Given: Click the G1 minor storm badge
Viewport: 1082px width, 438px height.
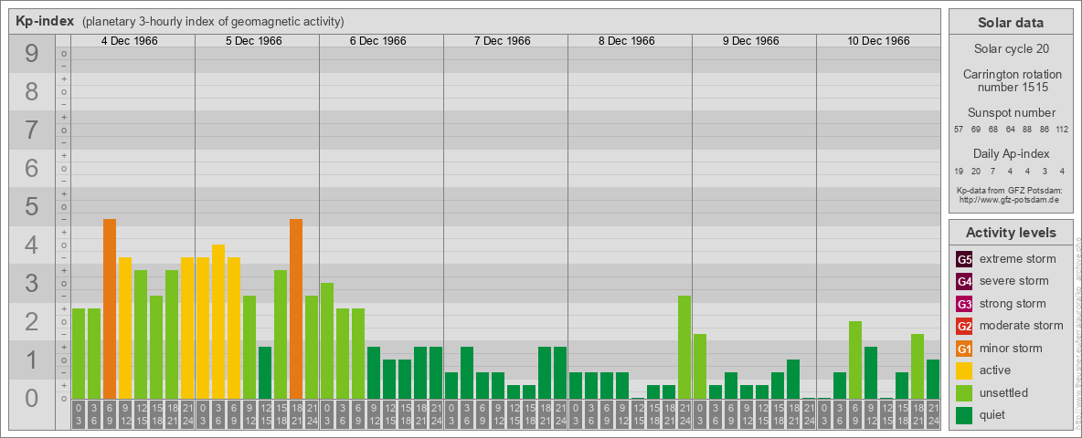Looking at the screenshot, I should 964,349.
